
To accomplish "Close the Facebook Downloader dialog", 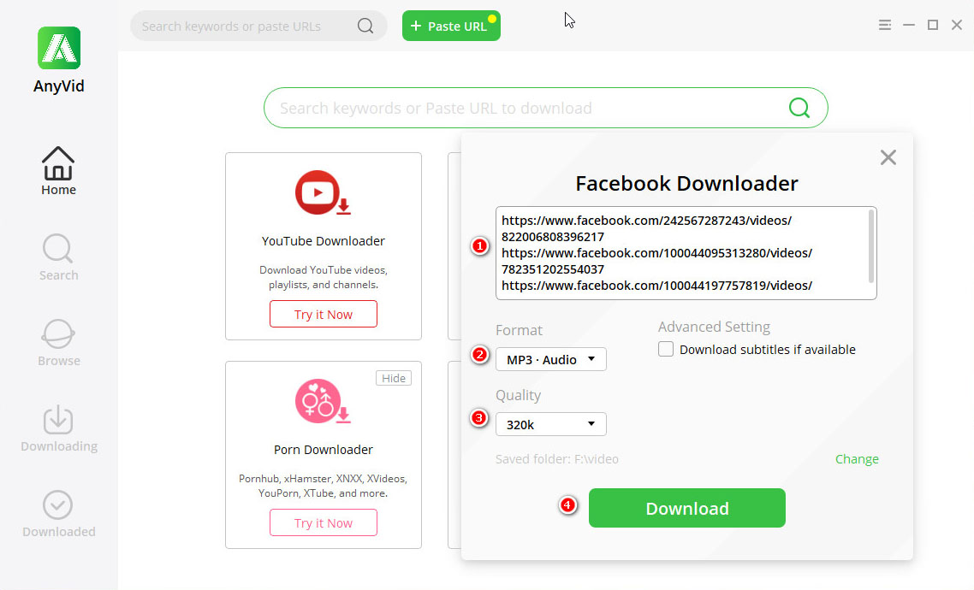I will 888,157.
